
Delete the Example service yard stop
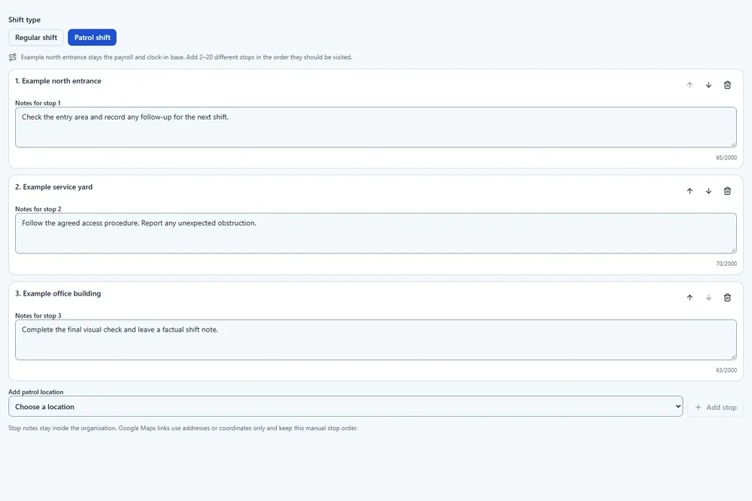727,191
